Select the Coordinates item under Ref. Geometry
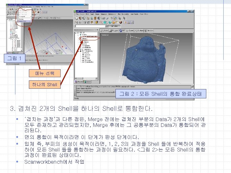This screenshot has height=173, width=231. (89, 62)
